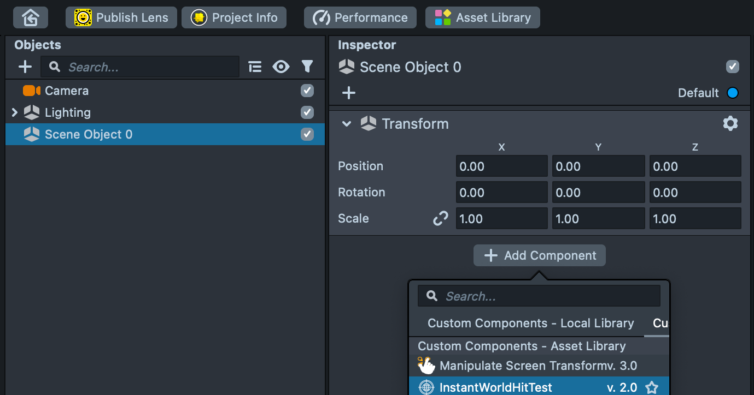Add a new object with the plus icon

pyautogui.click(x=25, y=67)
